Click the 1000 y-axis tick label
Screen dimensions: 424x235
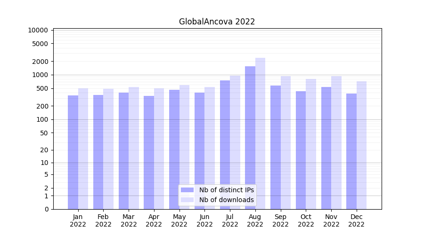(x=40, y=75)
